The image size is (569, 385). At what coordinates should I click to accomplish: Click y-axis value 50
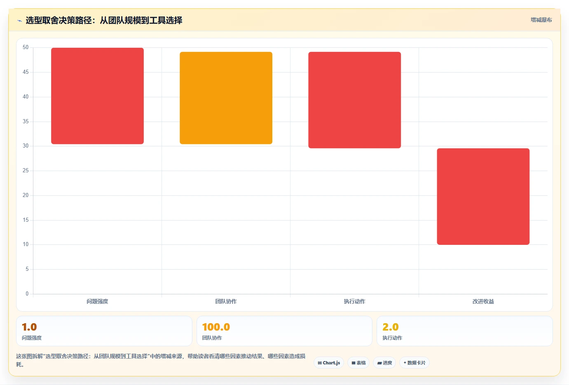pos(26,47)
